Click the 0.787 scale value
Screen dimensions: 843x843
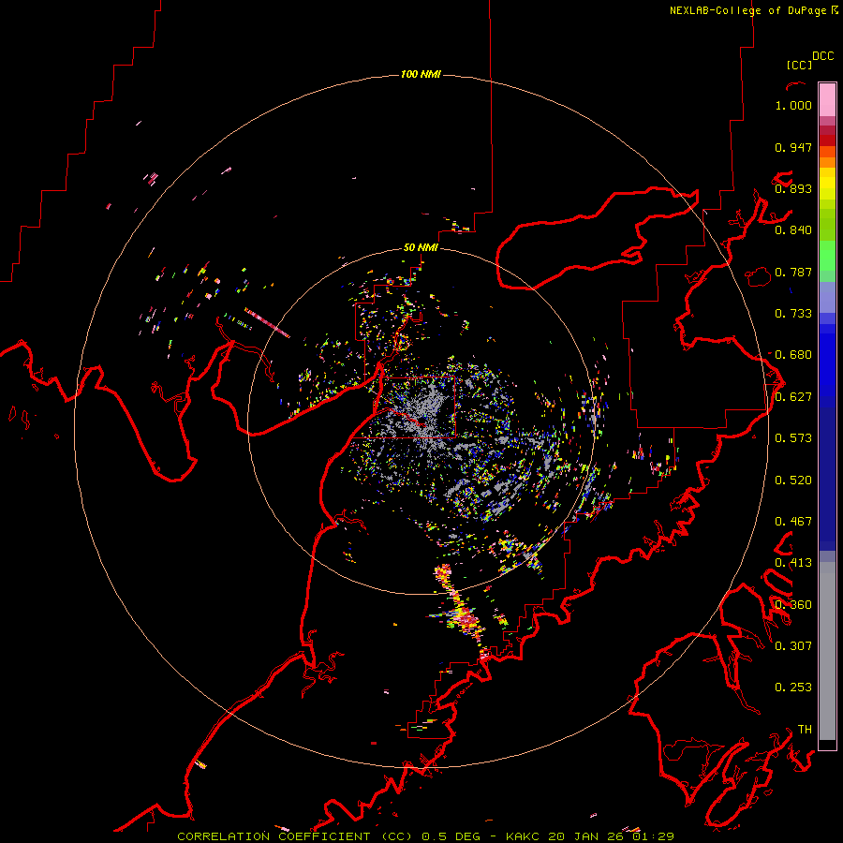793,272
